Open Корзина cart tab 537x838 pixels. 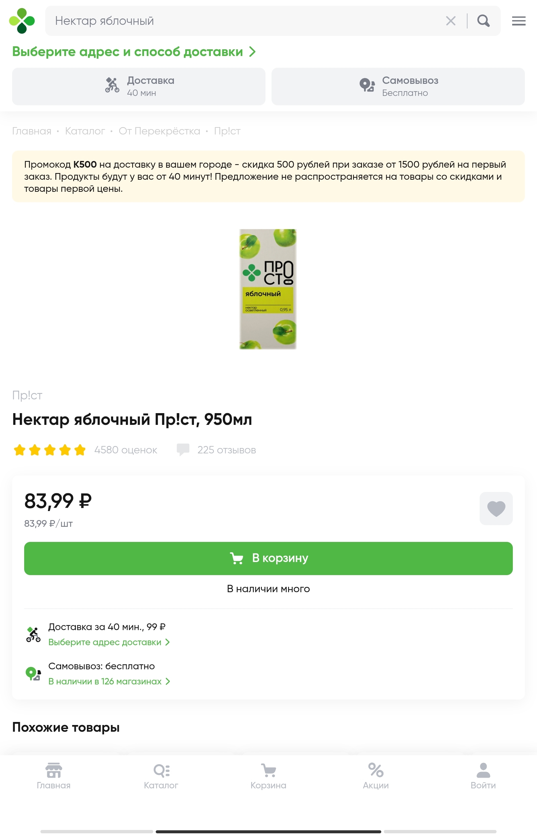pyautogui.click(x=268, y=776)
